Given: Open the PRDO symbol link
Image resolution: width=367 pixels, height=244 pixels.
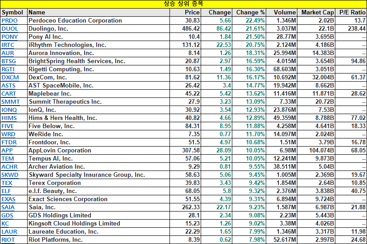Looking at the screenshot, I should click(9, 21).
